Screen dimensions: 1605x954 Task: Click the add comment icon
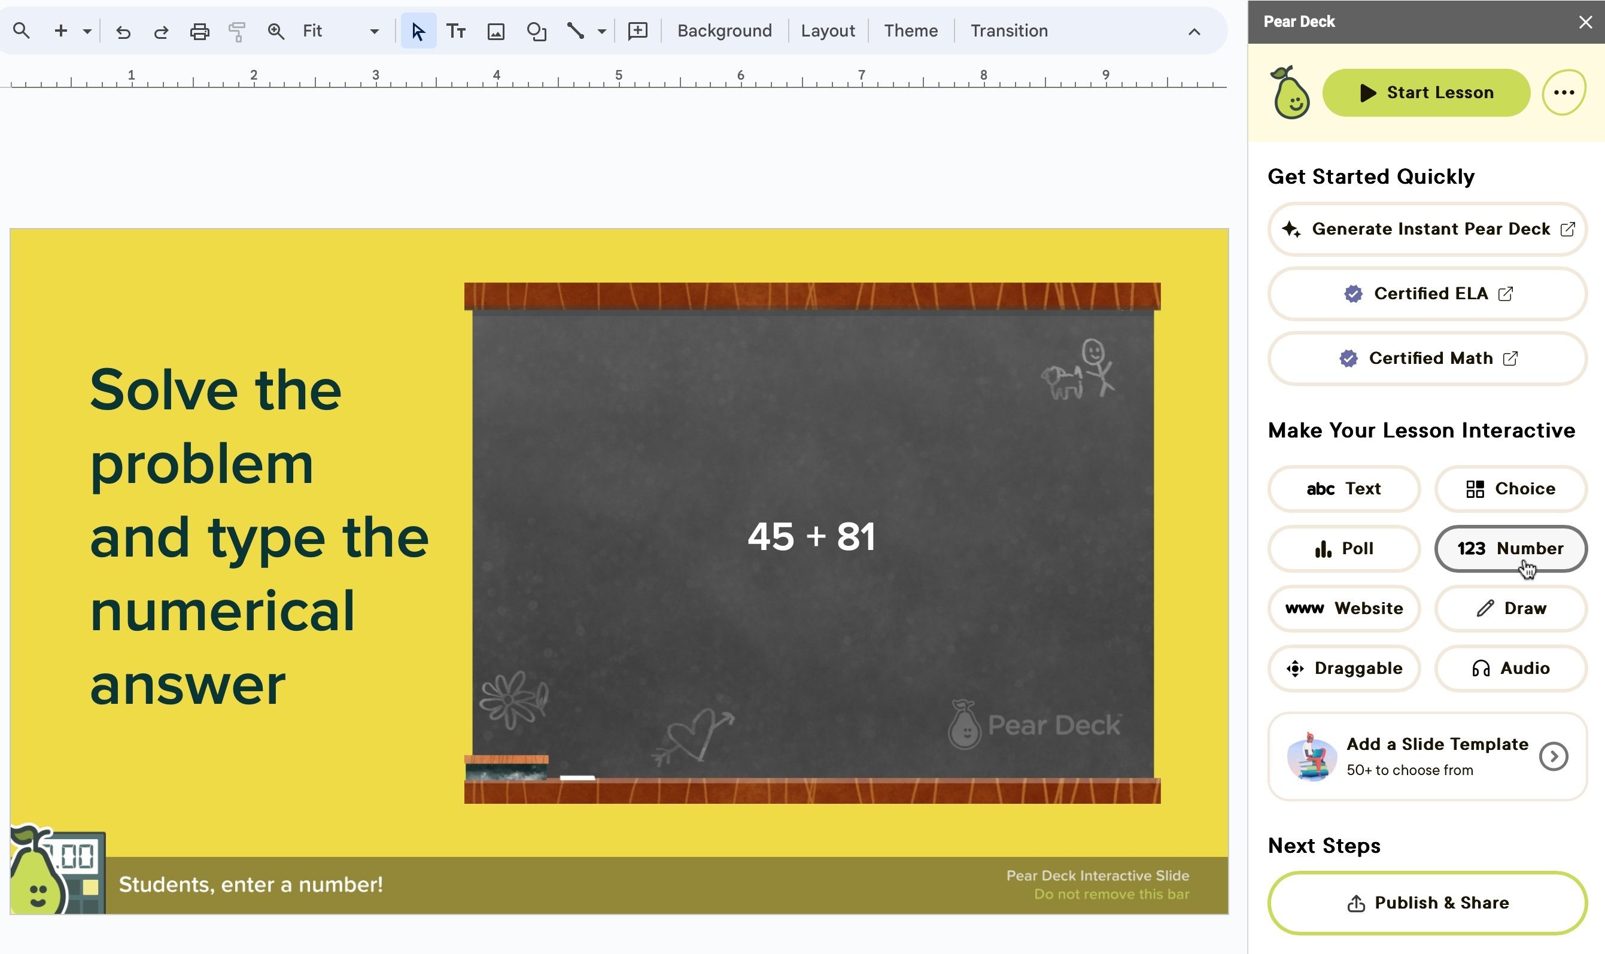click(637, 31)
